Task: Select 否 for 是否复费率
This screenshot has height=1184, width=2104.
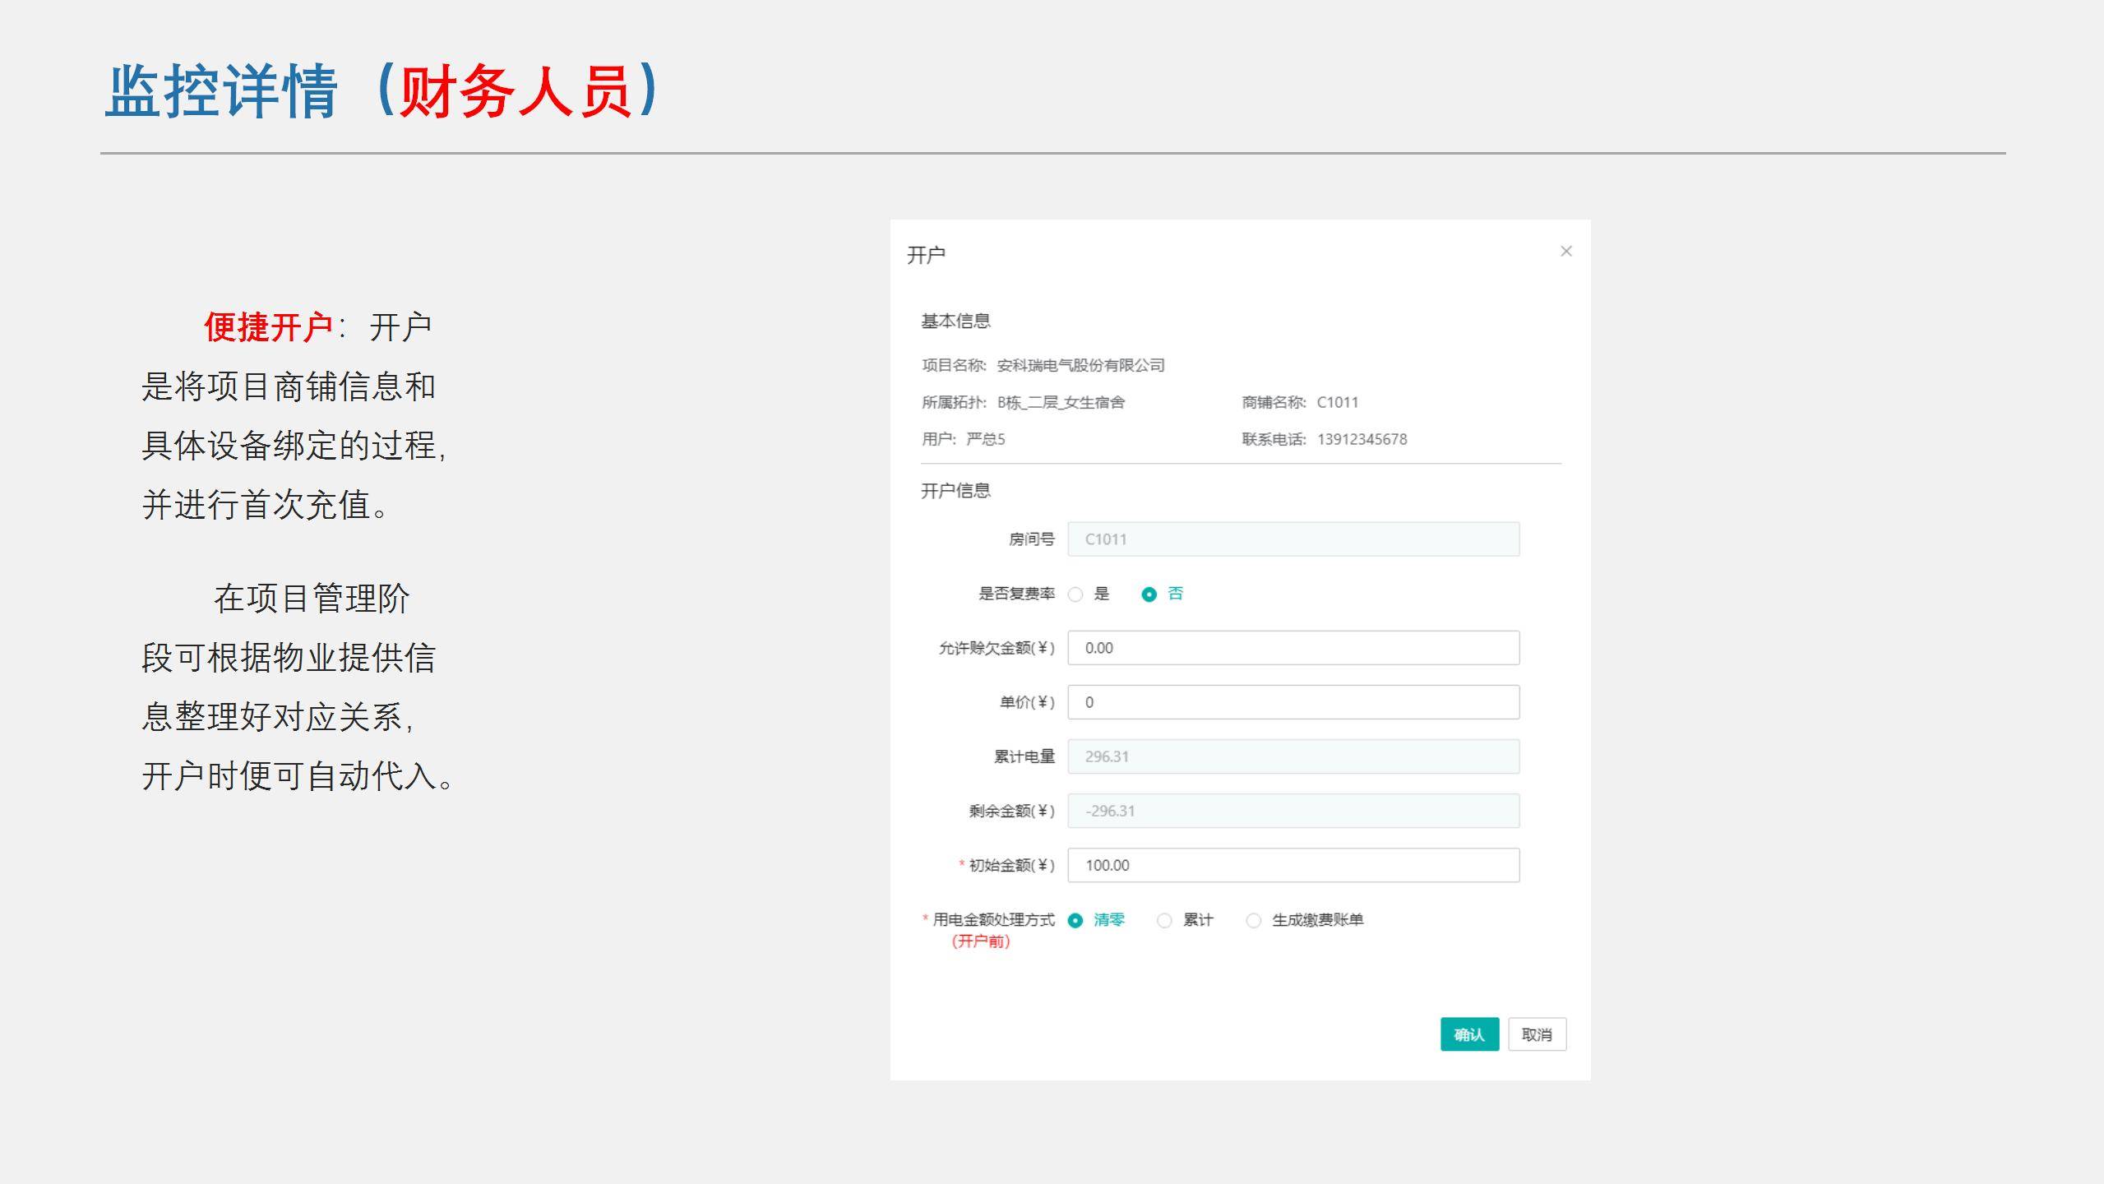Action: tap(1149, 594)
